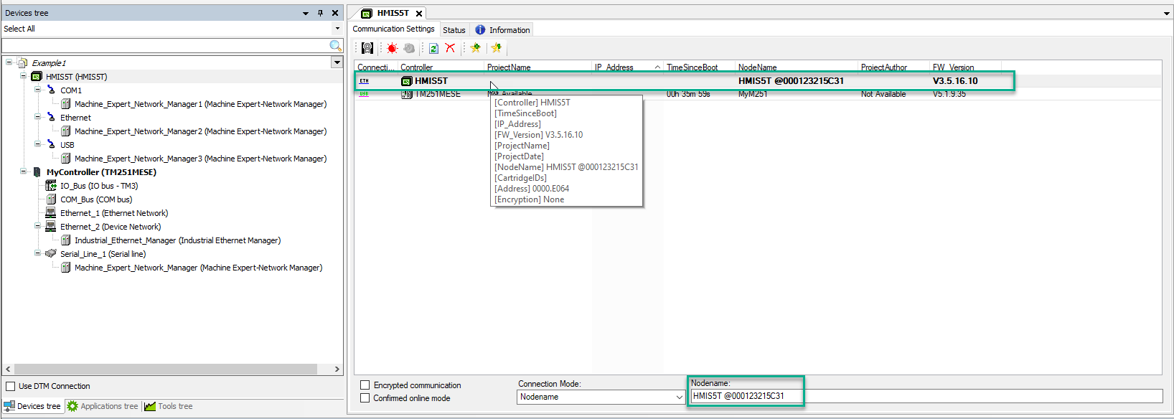
Task: Switch to the Status tab
Action: click(x=454, y=30)
